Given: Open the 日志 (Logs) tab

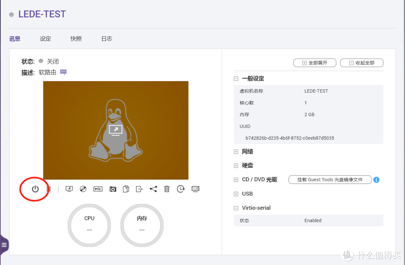Looking at the screenshot, I should tap(106, 38).
